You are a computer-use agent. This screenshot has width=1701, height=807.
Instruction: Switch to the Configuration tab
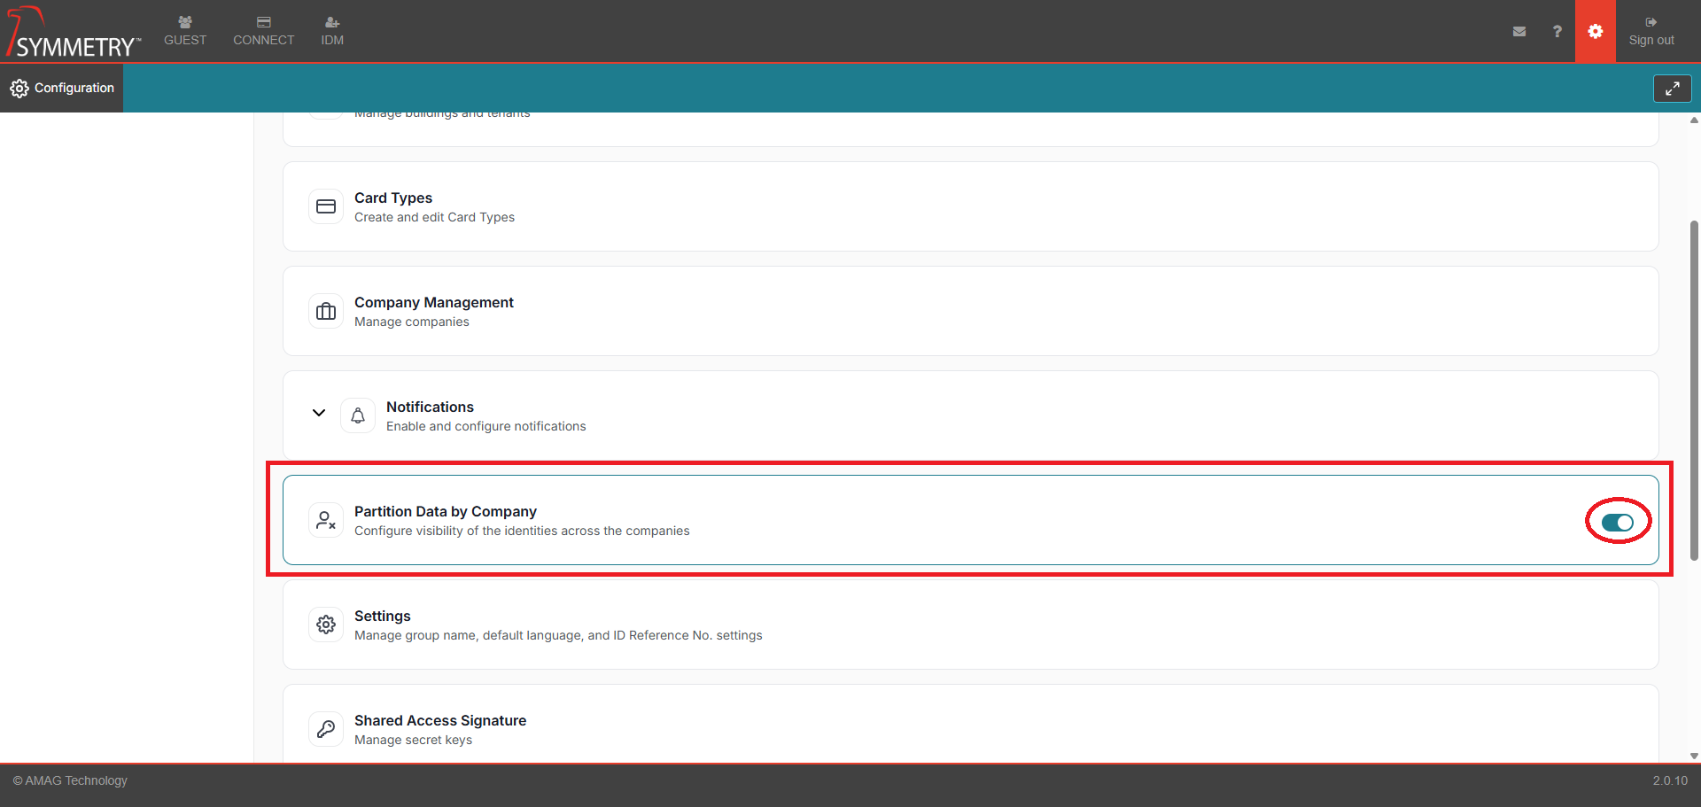coord(62,88)
